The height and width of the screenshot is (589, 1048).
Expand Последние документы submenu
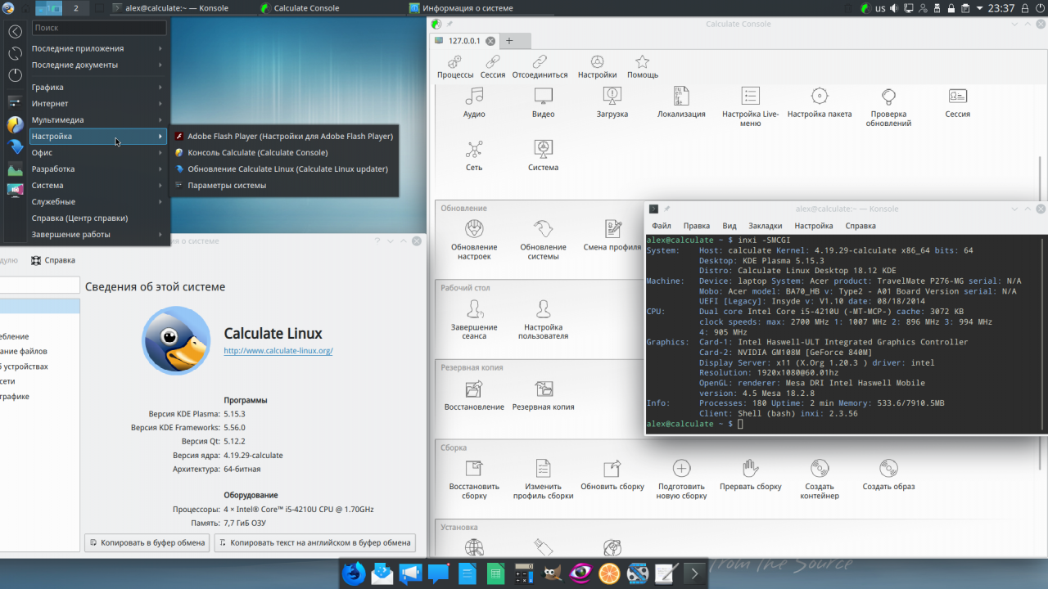[97, 65]
